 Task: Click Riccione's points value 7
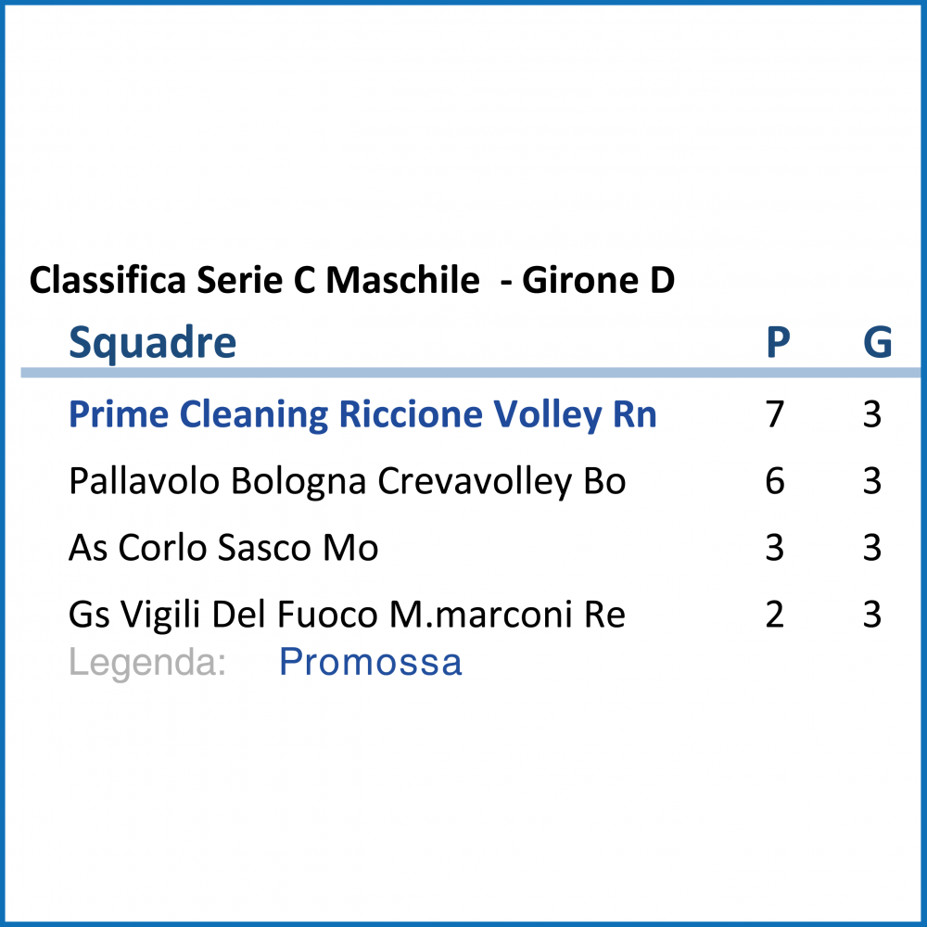click(774, 414)
